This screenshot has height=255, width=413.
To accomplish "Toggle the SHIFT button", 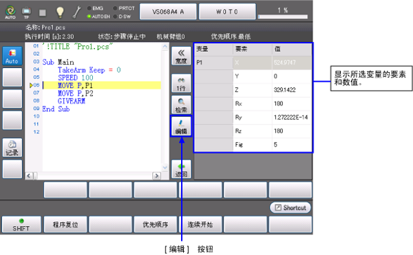I will pos(21,225).
